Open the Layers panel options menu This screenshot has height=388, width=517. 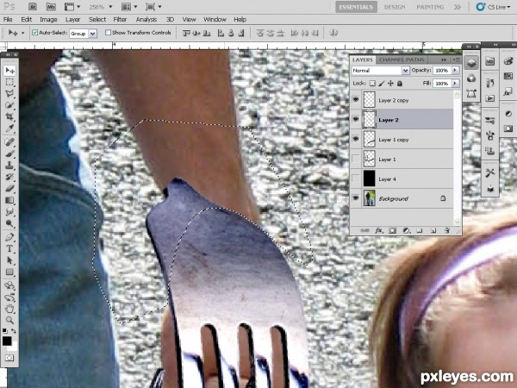click(457, 59)
